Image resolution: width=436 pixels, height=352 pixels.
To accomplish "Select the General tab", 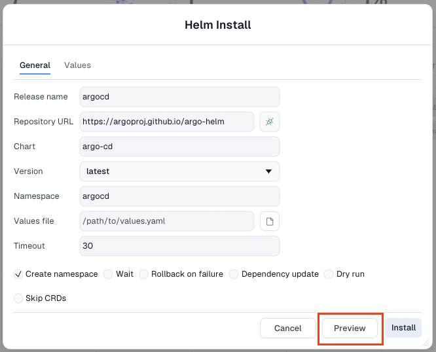I will point(35,65).
